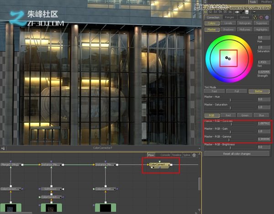This screenshot has width=274, height=214.
Task: Select the Colors mode button
Action: 211,23
